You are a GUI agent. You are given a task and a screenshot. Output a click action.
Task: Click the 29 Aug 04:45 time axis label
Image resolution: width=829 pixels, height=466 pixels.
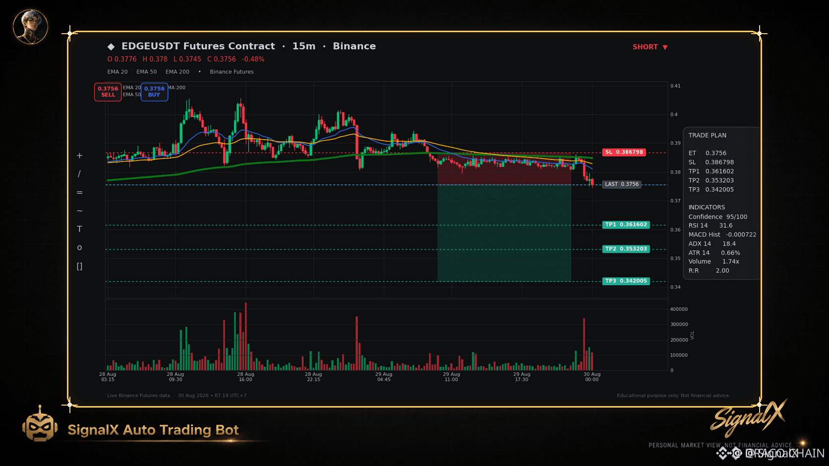(384, 377)
